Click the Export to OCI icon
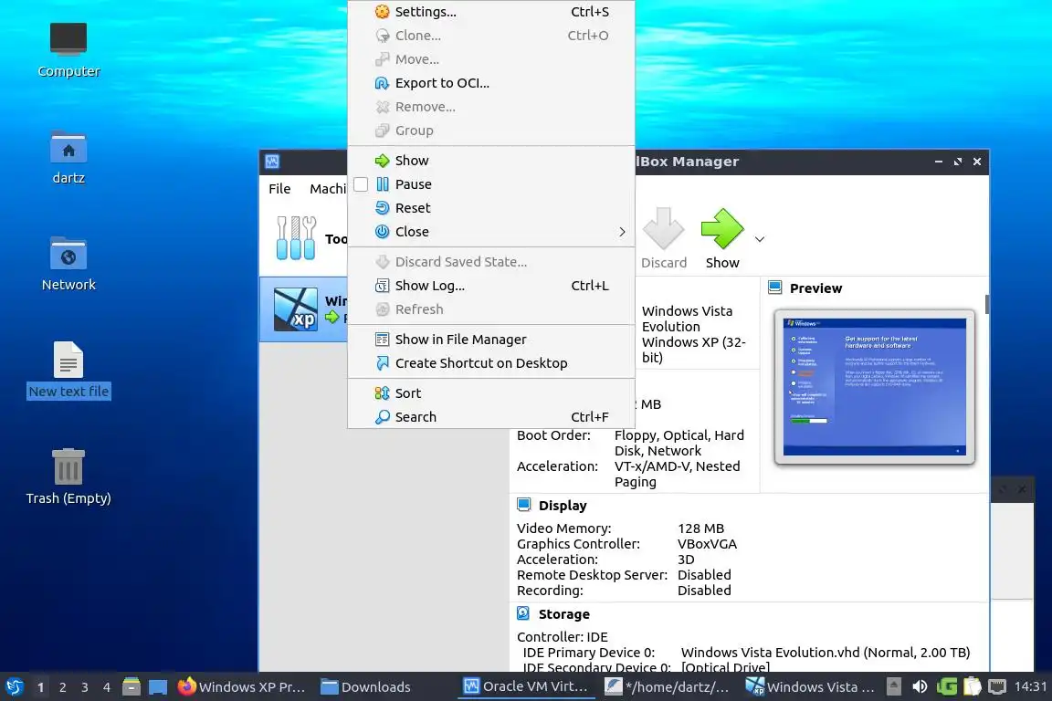The height and width of the screenshot is (701, 1052). click(x=382, y=83)
